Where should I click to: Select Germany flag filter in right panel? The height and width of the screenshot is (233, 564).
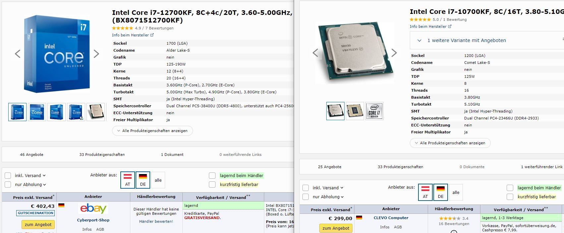point(441,192)
